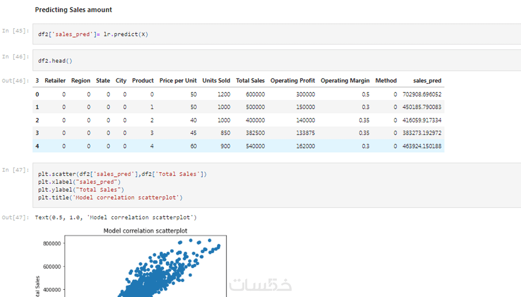
Task: Click the Price per Unit value 60
Action: [193, 146]
